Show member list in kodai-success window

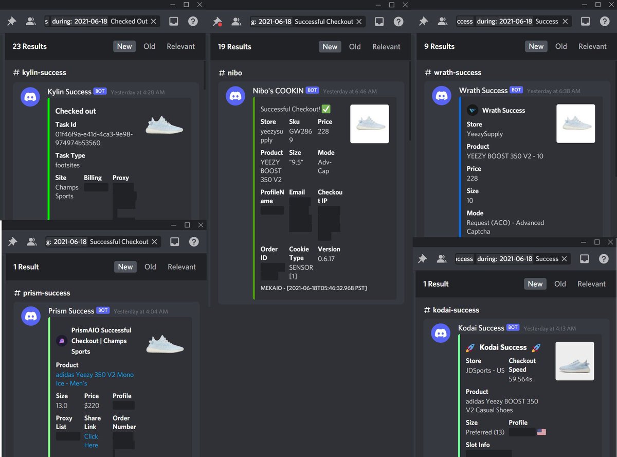click(442, 259)
